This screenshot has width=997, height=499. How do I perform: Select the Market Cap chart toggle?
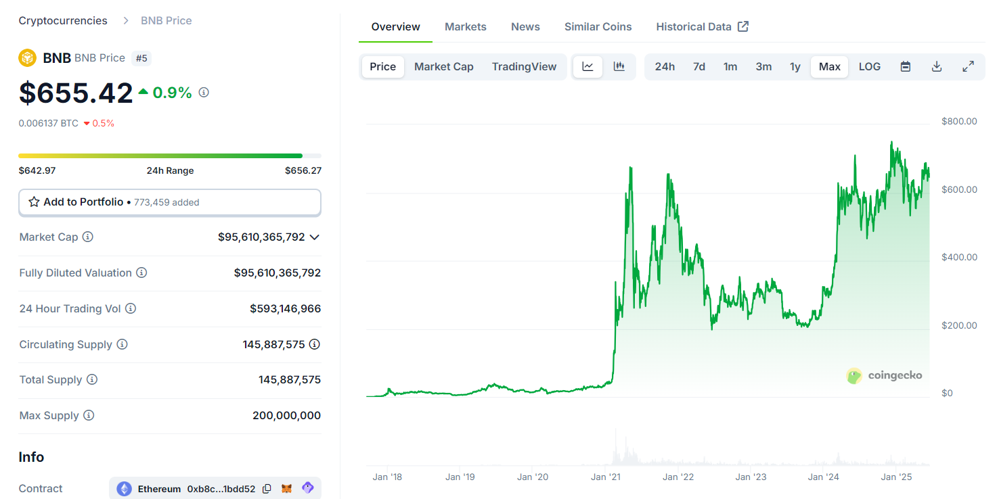[444, 67]
